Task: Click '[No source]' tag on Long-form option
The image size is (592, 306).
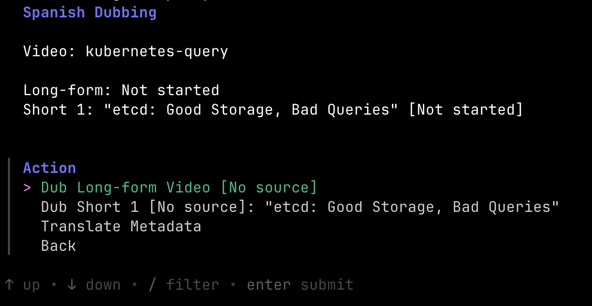Action: pos(269,188)
